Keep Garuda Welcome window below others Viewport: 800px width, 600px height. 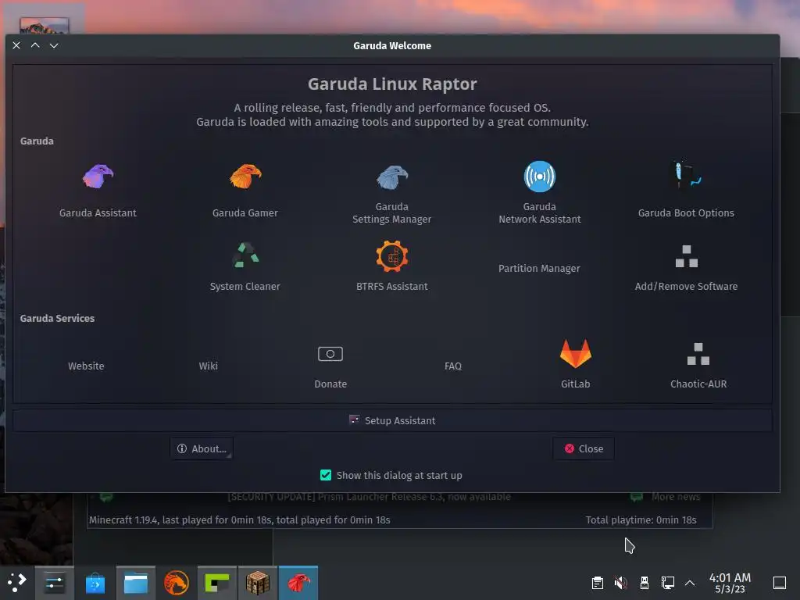54,45
